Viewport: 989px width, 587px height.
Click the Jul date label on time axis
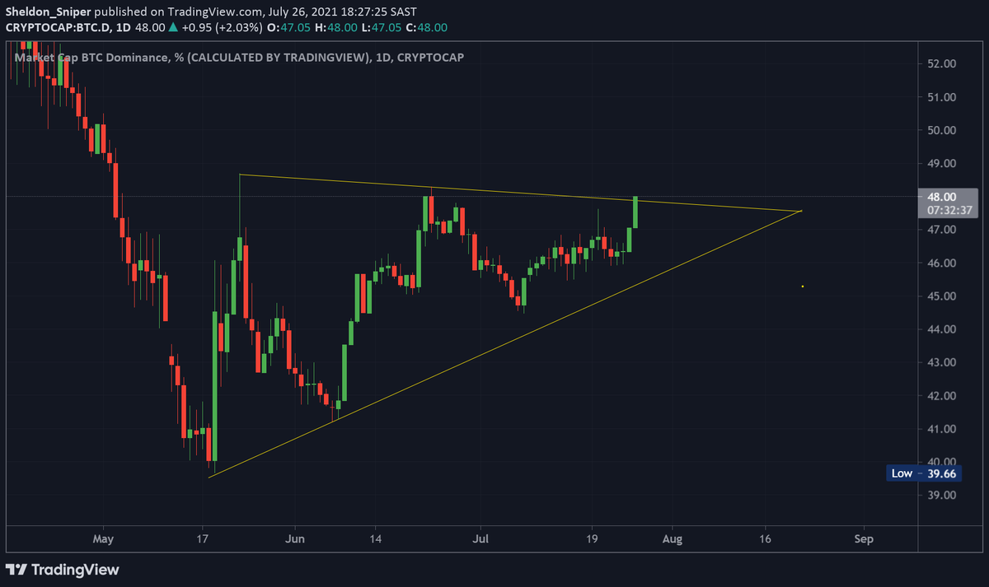point(482,539)
